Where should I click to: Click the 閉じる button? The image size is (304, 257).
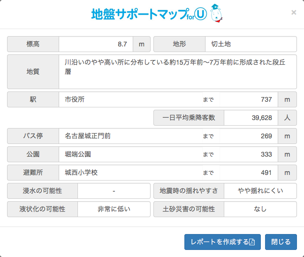click(281, 242)
